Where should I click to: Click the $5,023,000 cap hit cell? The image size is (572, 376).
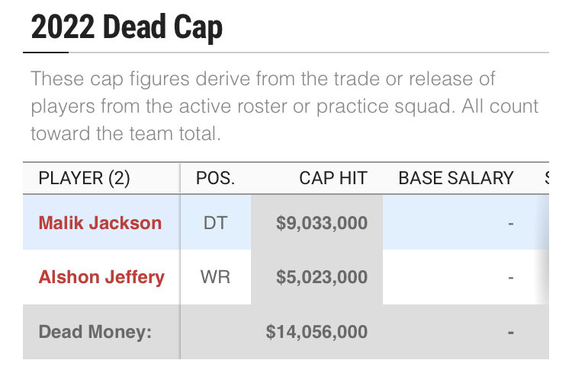point(320,277)
